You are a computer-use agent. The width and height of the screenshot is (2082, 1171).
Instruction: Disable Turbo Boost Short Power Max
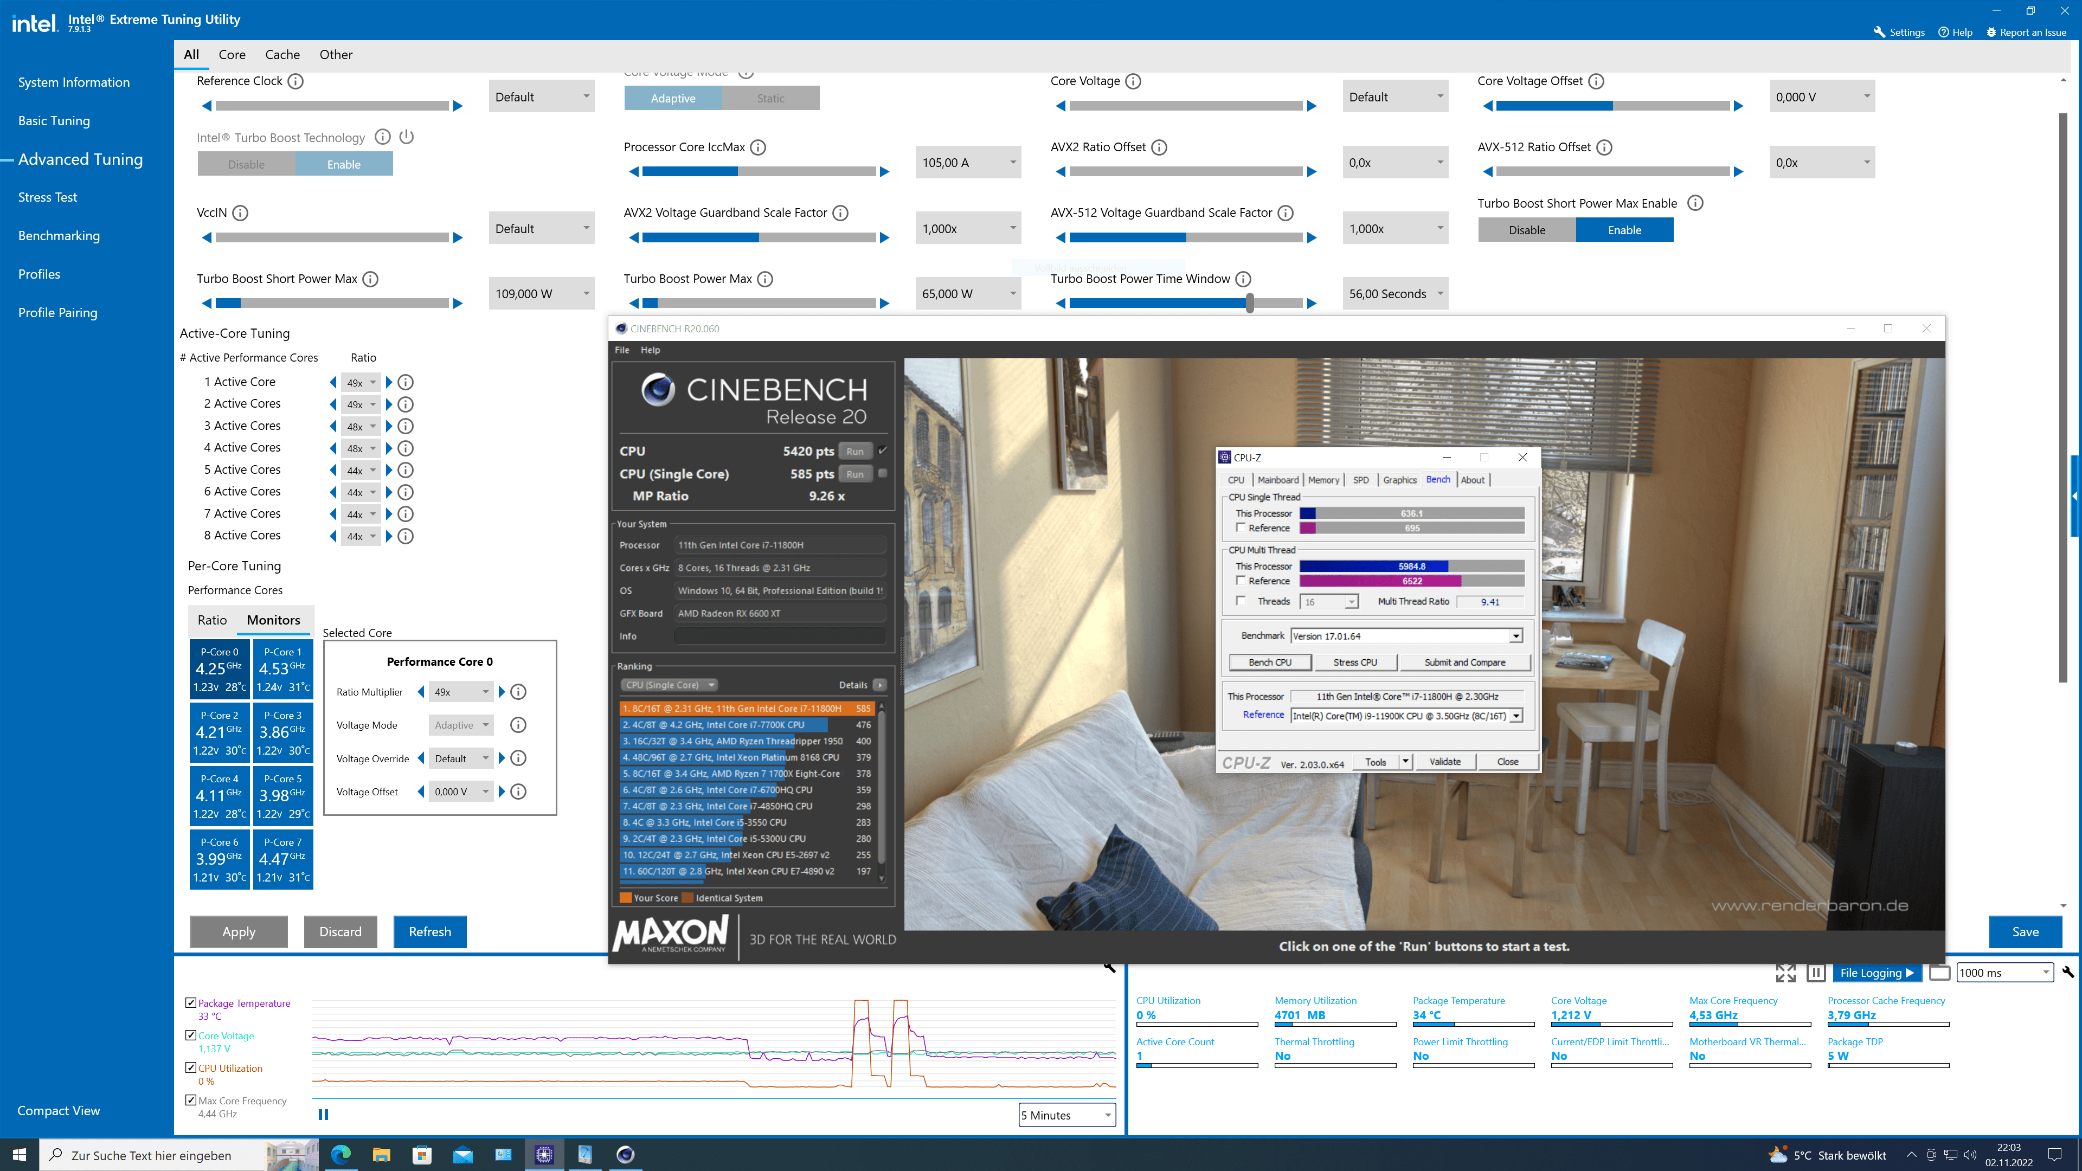click(1527, 229)
